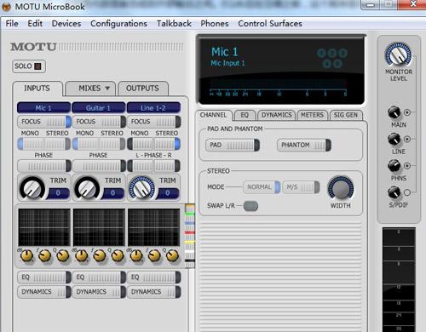Click the stereo Width knob

pos(341,188)
